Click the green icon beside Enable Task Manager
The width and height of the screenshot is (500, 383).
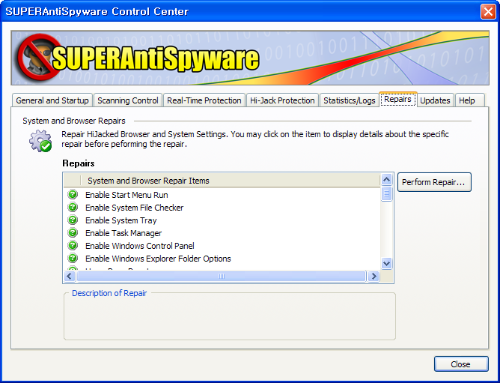coord(73,232)
